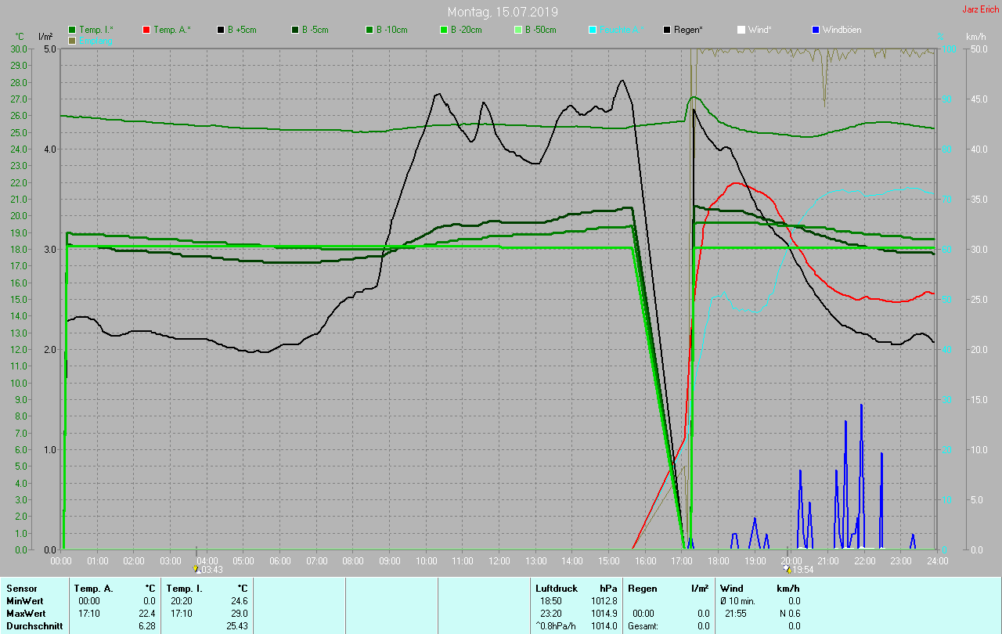The image size is (1002, 634).
Task: Click the light green B -50cm swatch
Action: [518, 30]
